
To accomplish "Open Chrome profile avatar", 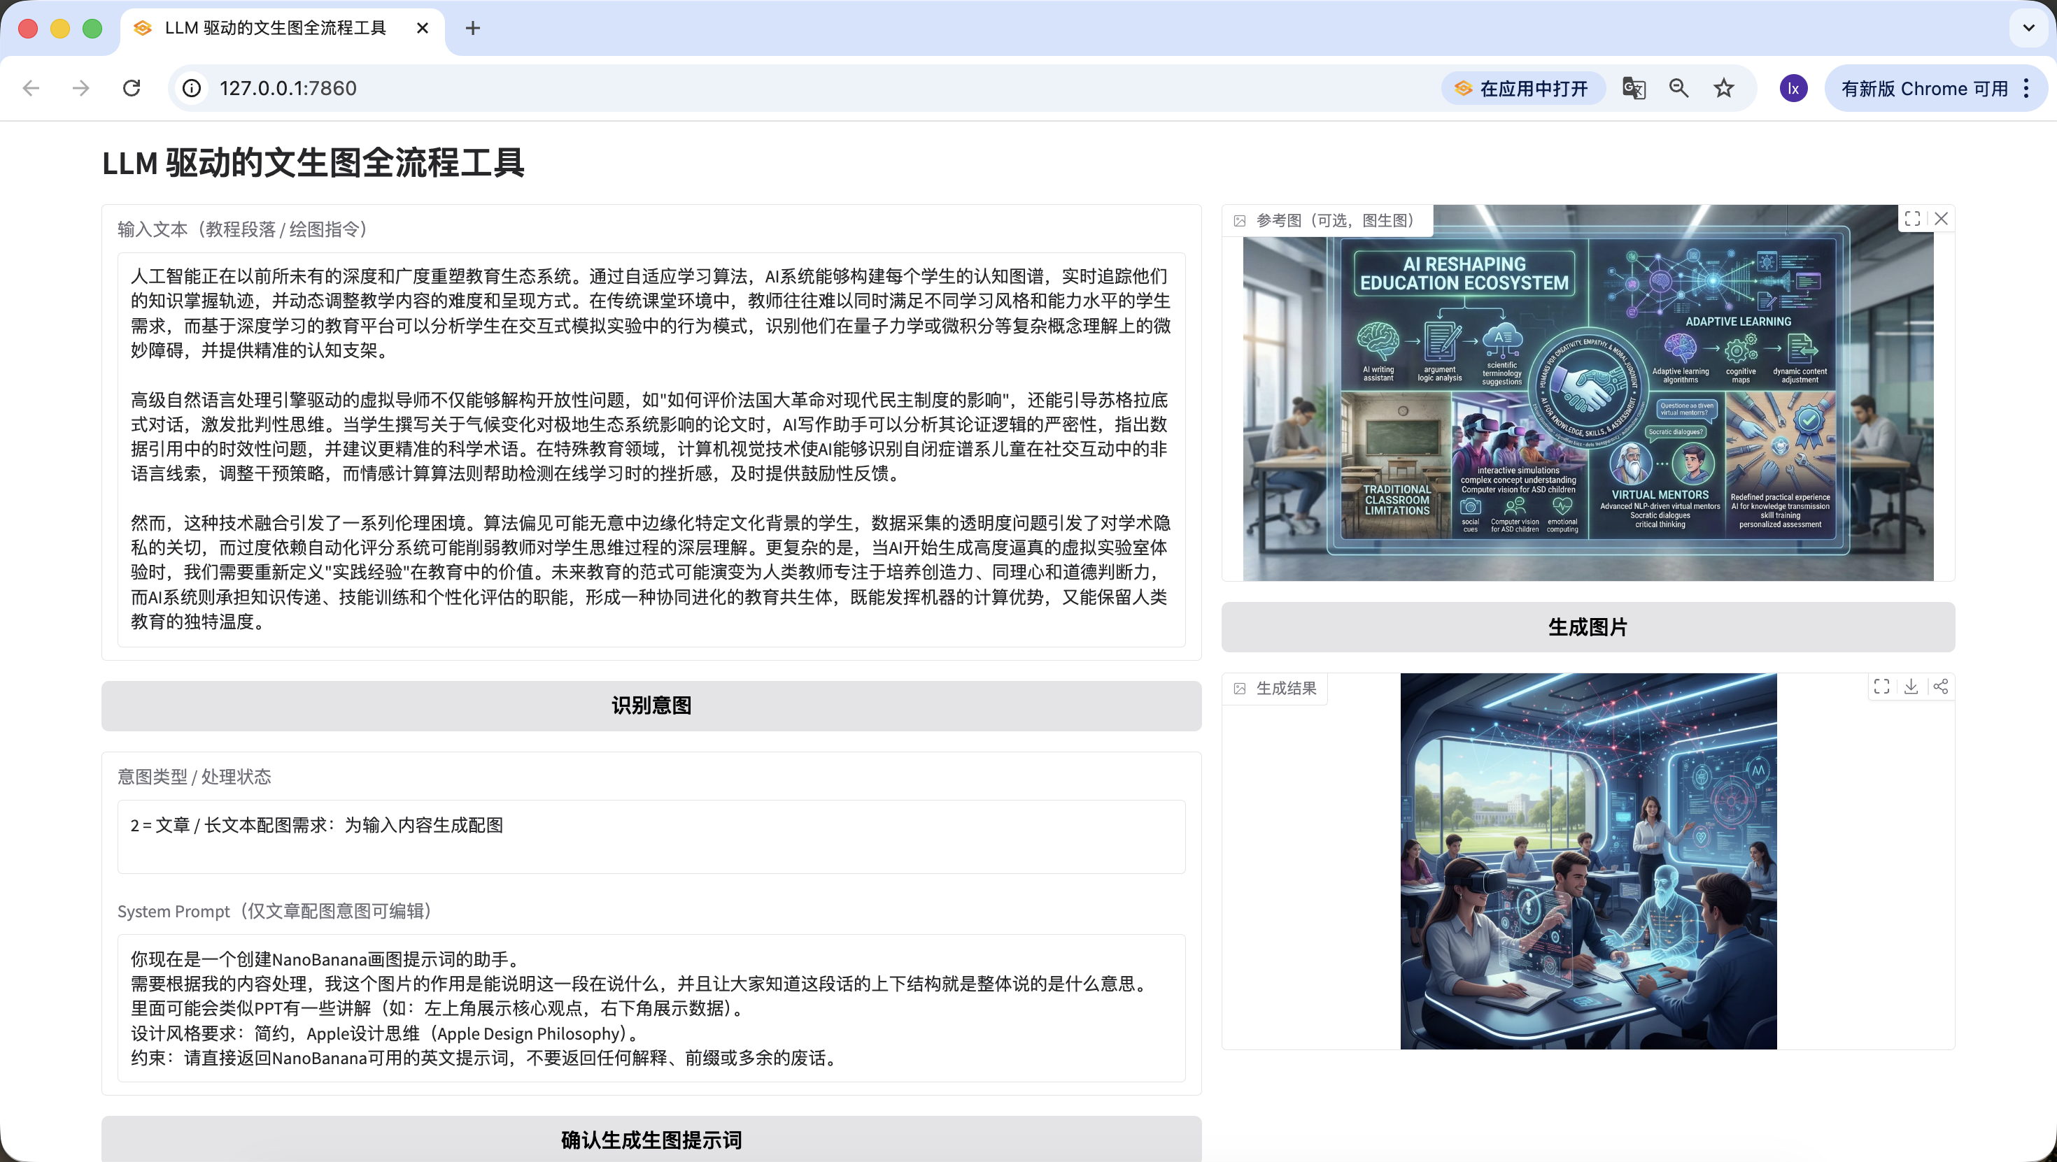I will [x=1793, y=89].
